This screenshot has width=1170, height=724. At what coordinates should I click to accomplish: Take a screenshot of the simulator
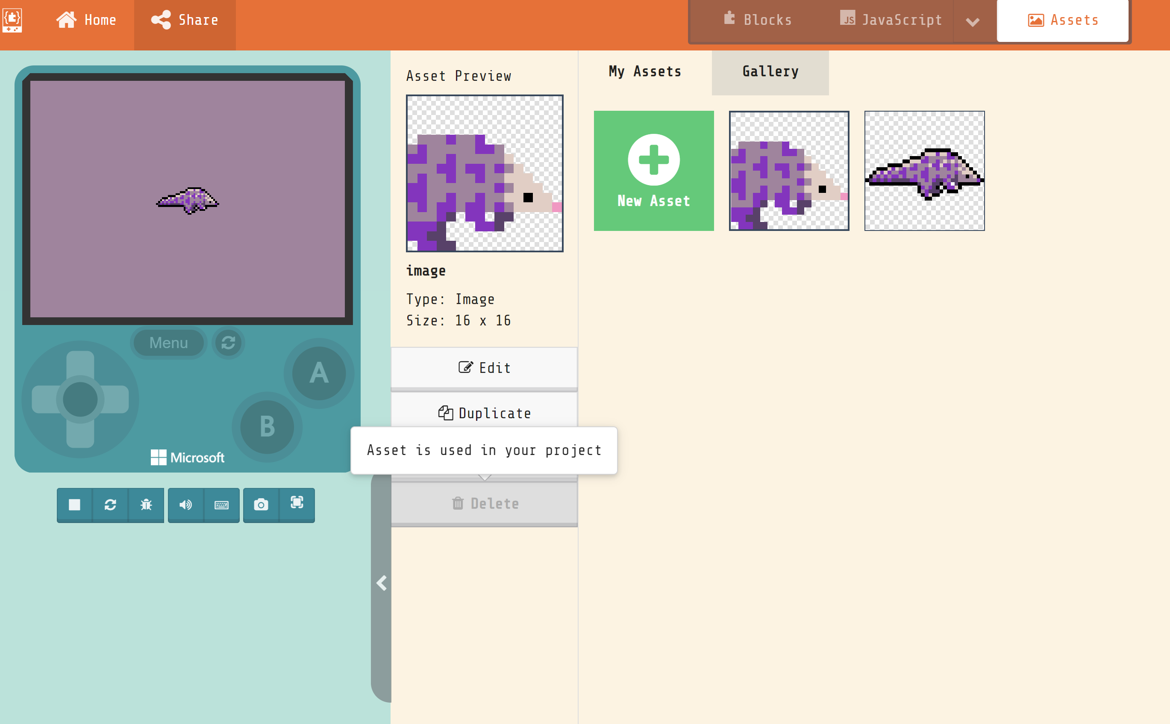coord(261,505)
